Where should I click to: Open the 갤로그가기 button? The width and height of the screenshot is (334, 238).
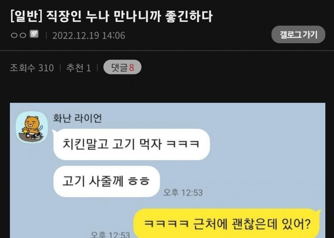click(298, 35)
